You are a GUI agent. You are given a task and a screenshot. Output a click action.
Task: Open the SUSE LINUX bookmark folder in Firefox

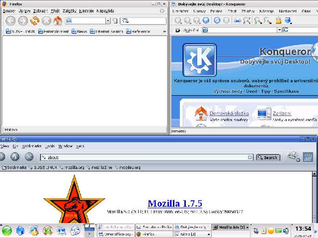[20, 32]
